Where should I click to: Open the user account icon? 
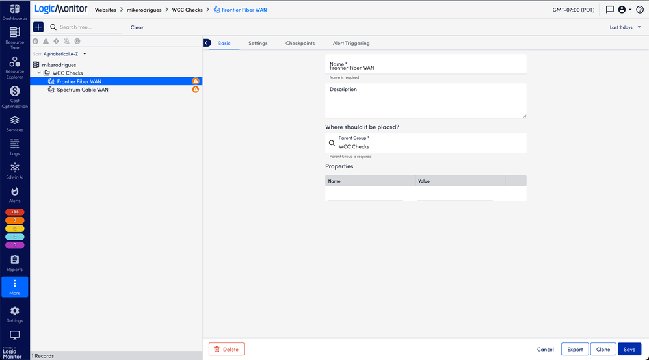point(622,10)
